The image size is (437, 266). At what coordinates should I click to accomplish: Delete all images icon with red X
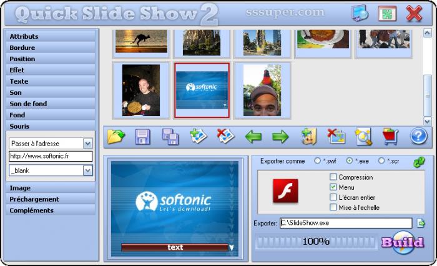click(336, 136)
